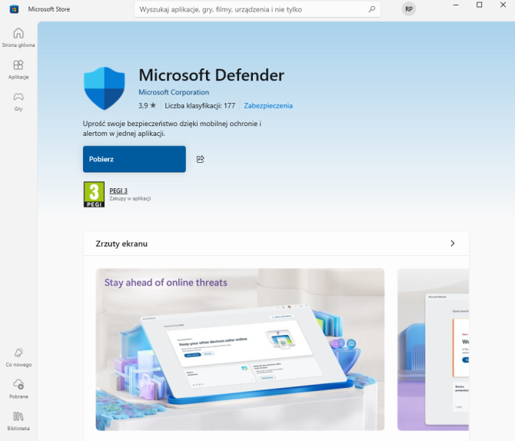Viewport: 515px width, 441px height.
Task: Click the 'Zakupy w aplikacji' text
Action: point(130,198)
